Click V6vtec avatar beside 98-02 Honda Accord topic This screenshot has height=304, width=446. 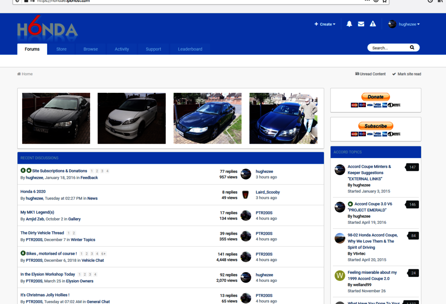pyautogui.click(x=340, y=238)
